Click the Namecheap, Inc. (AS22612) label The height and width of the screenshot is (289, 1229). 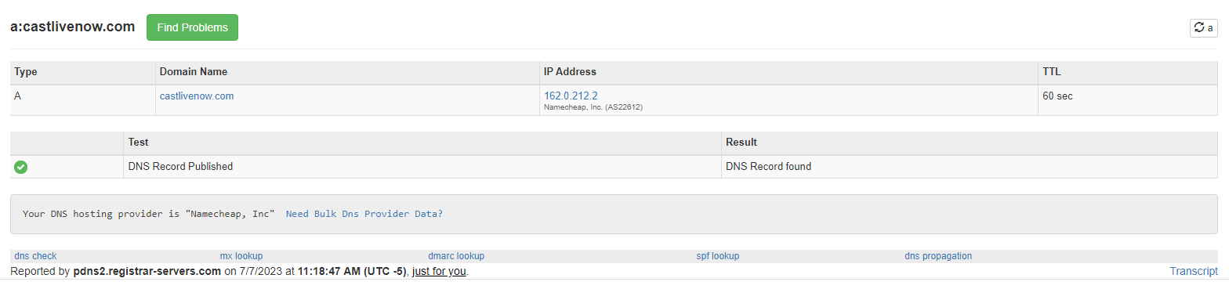[x=593, y=107]
